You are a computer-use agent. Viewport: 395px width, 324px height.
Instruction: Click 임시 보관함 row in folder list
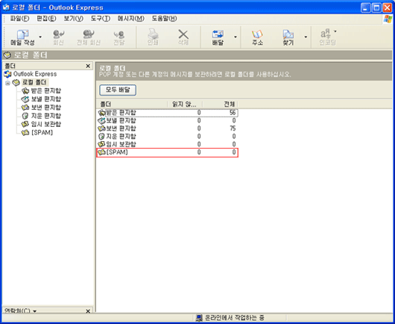click(x=167, y=144)
